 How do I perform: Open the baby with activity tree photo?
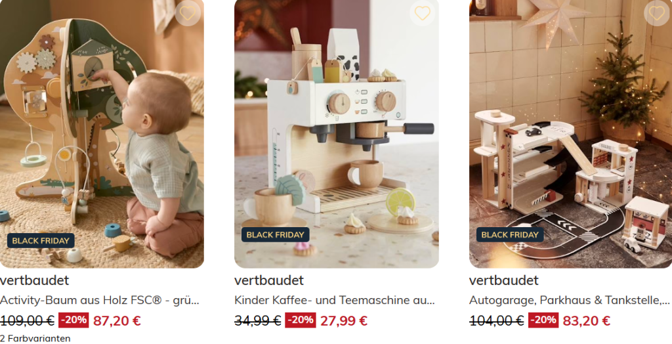(102, 134)
